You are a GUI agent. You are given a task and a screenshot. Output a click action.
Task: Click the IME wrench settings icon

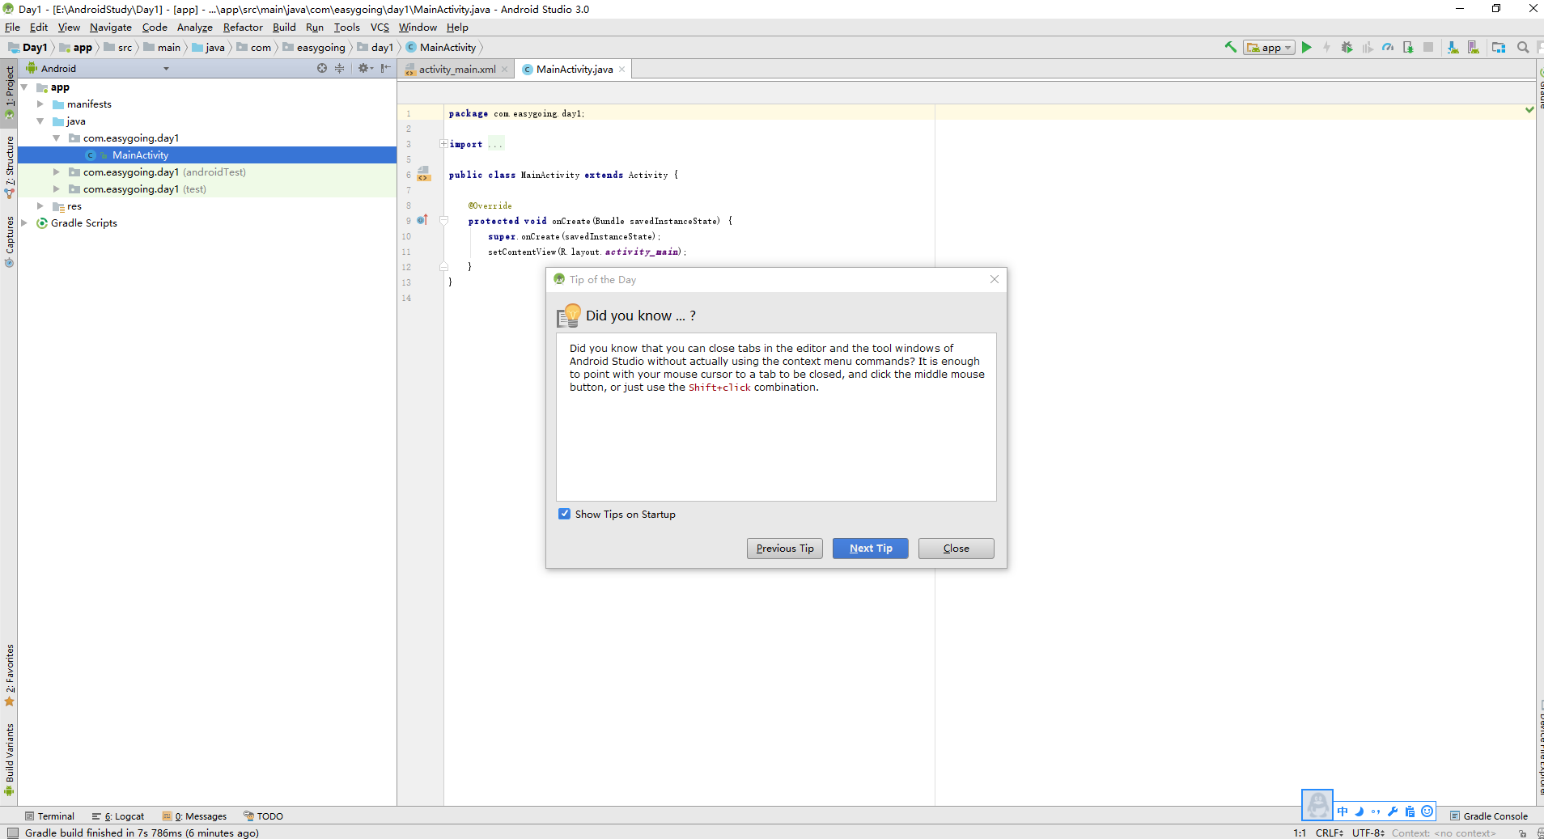[1393, 811]
